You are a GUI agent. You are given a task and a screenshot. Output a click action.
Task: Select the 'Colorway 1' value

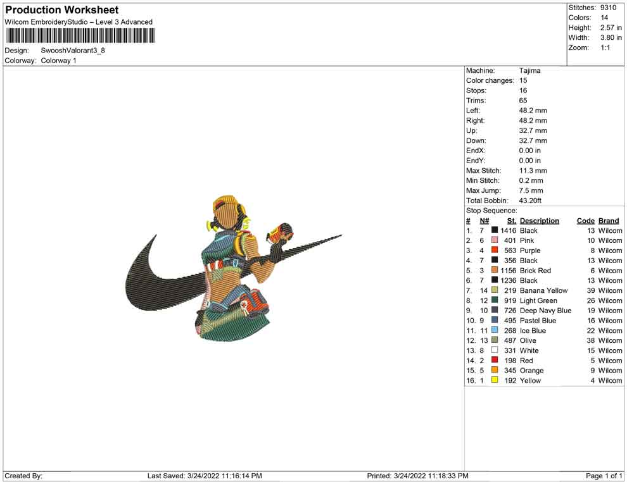[58, 60]
